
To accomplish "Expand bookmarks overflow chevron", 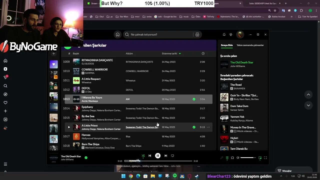I will coord(291,17).
